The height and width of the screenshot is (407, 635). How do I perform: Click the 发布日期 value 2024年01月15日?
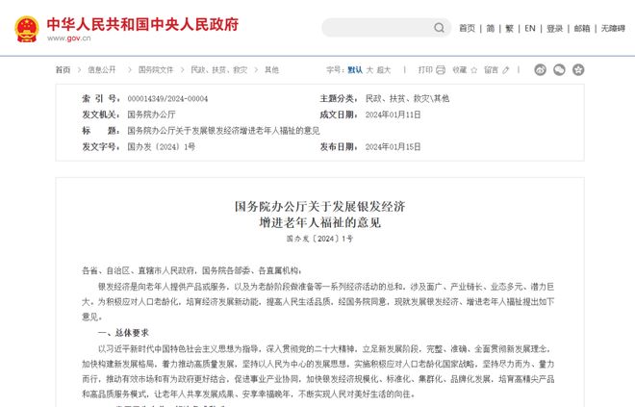coord(393,147)
